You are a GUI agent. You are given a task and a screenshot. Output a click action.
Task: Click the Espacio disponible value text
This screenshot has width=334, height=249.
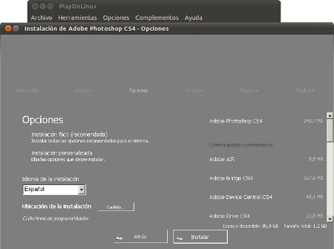251,226
